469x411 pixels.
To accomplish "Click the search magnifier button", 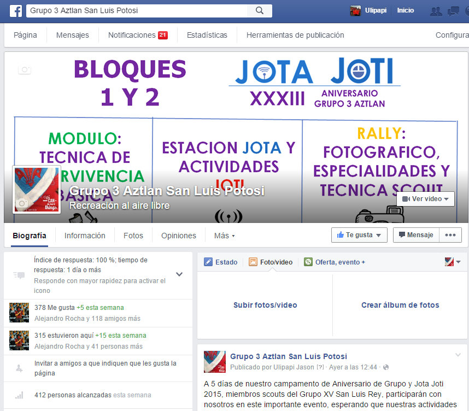I will pos(259,10).
